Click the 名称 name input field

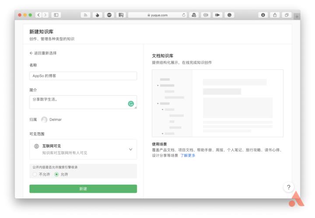coord(83,76)
